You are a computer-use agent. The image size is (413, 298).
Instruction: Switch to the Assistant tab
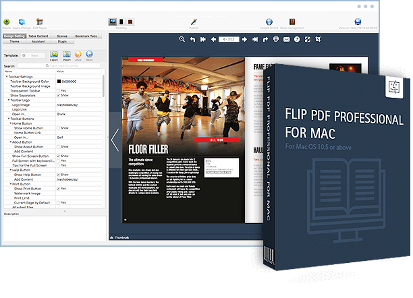tap(38, 42)
